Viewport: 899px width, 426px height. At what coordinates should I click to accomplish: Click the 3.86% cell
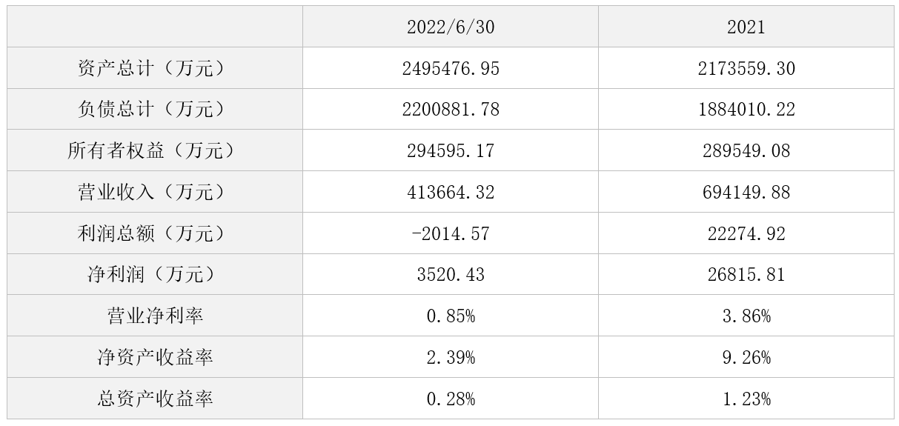coord(746,316)
